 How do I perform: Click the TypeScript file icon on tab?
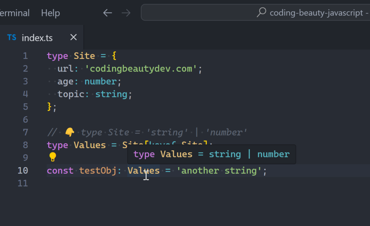(12, 38)
